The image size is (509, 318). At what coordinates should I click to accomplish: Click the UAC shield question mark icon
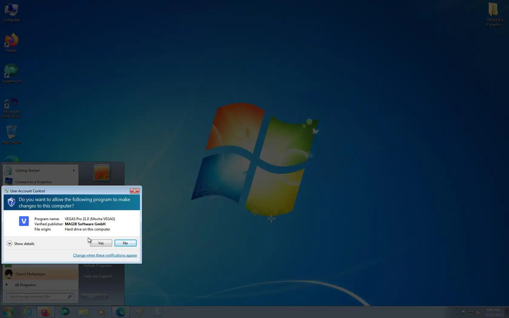11,202
